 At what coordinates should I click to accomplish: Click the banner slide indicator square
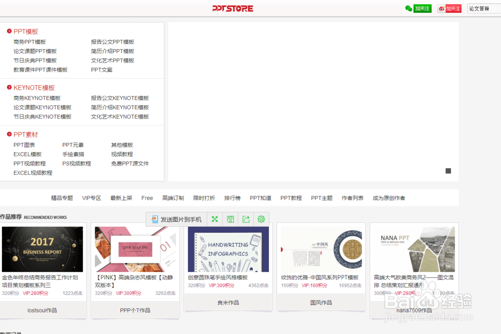click(448, 171)
